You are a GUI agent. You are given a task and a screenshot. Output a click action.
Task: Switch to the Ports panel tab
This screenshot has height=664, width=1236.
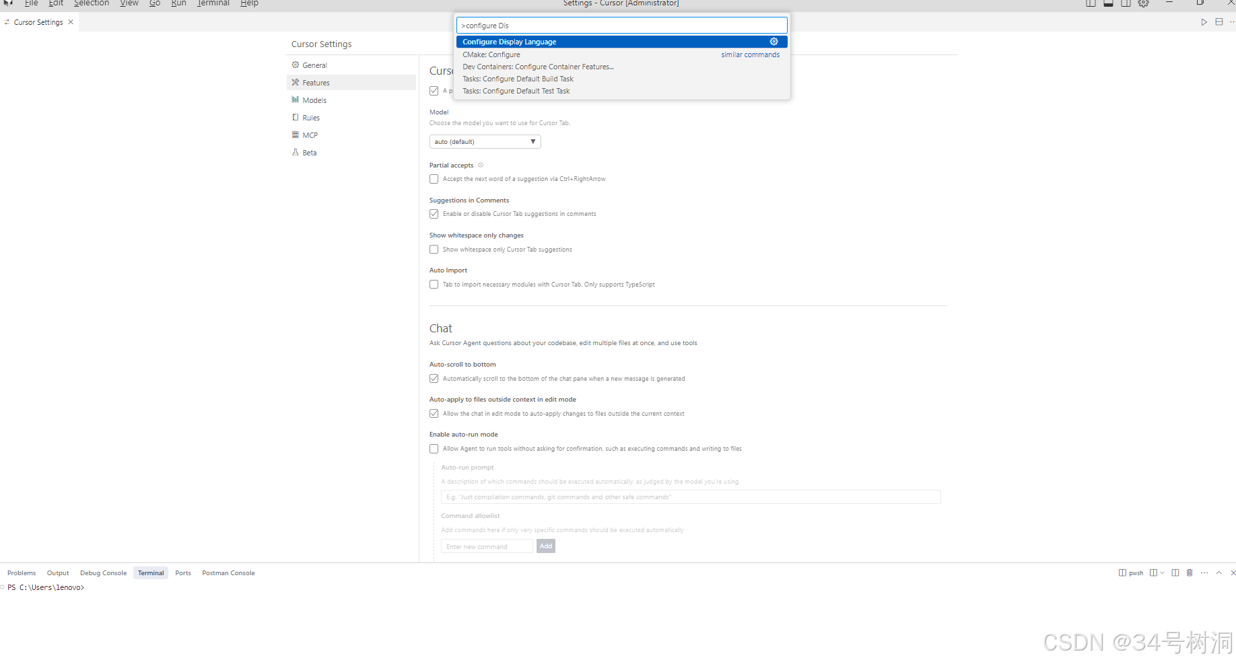183,573
